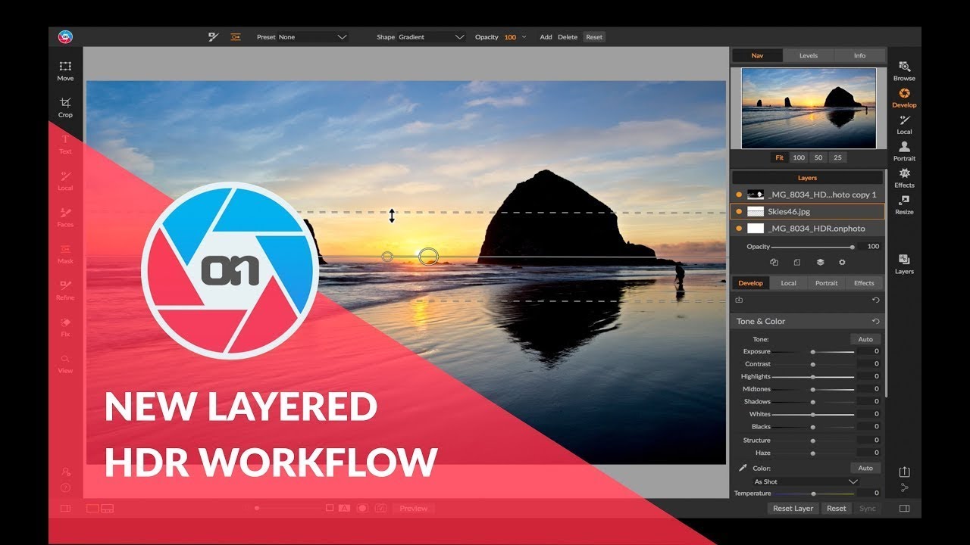Open the Effects module in right sidebar
Viewport: 970px width, 545px height.
904,178
